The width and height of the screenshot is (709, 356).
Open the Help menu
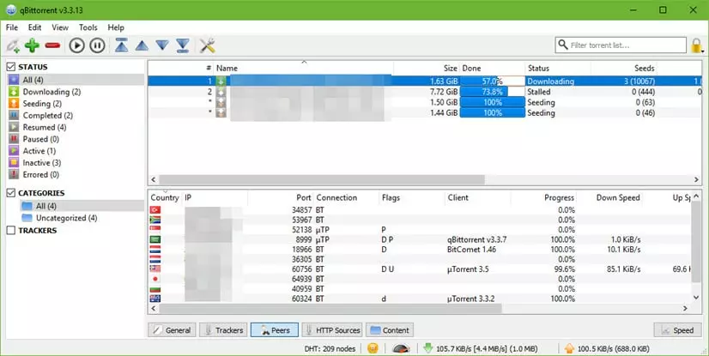(116, 27)
